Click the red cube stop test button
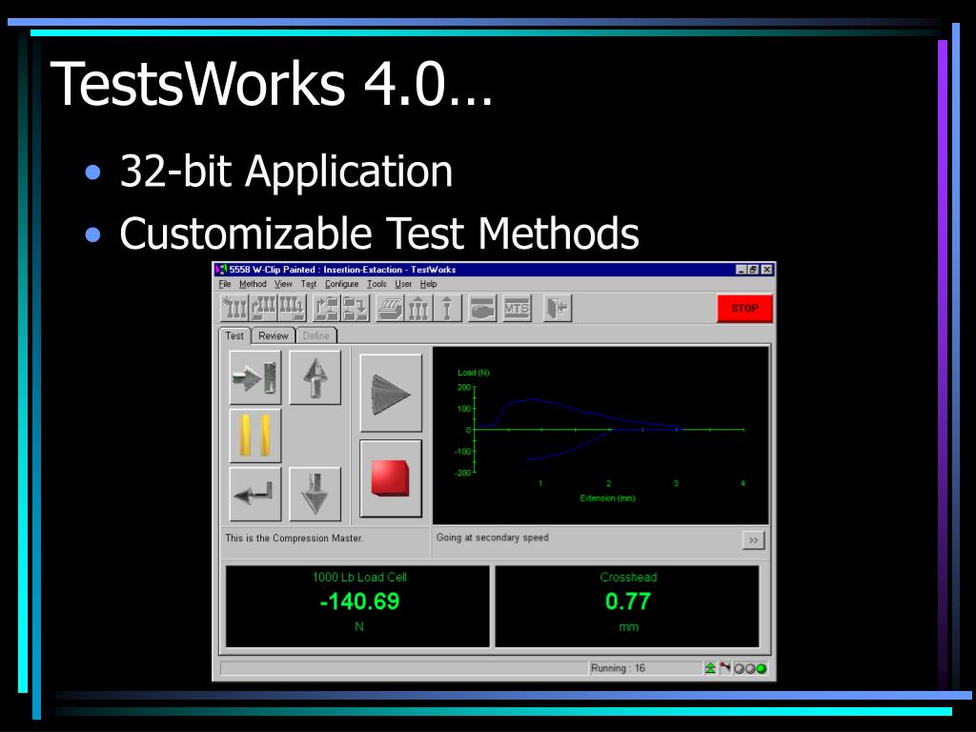 point(391,478)
